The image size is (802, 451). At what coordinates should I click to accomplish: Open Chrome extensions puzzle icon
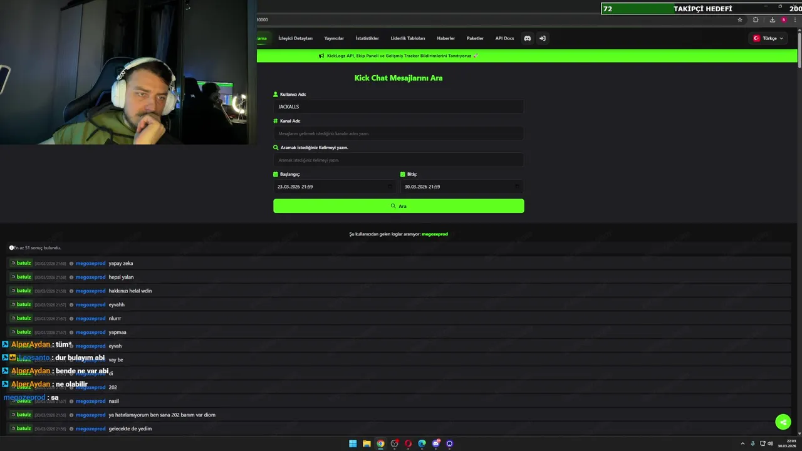point(756,20)
